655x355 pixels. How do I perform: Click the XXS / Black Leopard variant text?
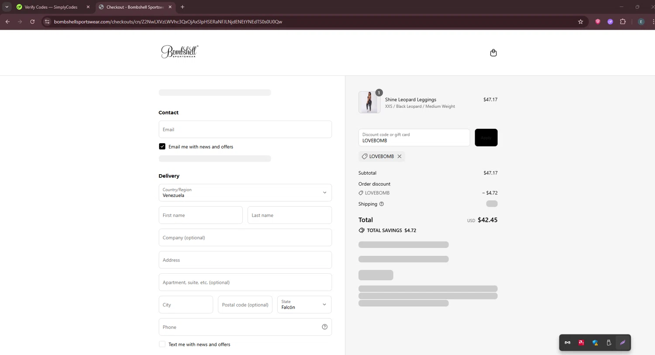click(x=420, y=107)
